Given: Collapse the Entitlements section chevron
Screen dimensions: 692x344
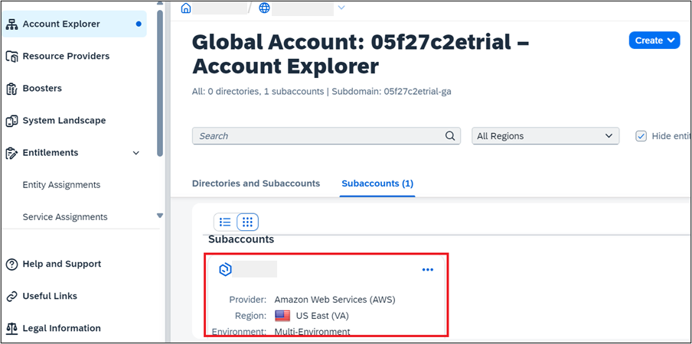Looking at the screenshot, I should coord(136,153).
